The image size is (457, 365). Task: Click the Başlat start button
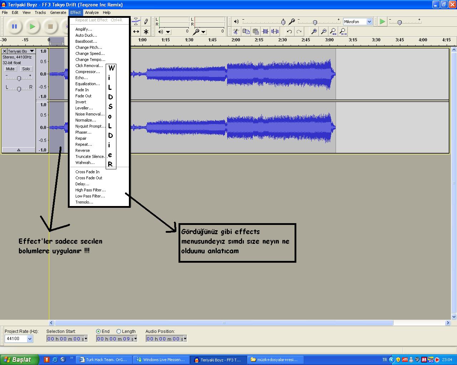pyautogui.click(x=19, y=360)
